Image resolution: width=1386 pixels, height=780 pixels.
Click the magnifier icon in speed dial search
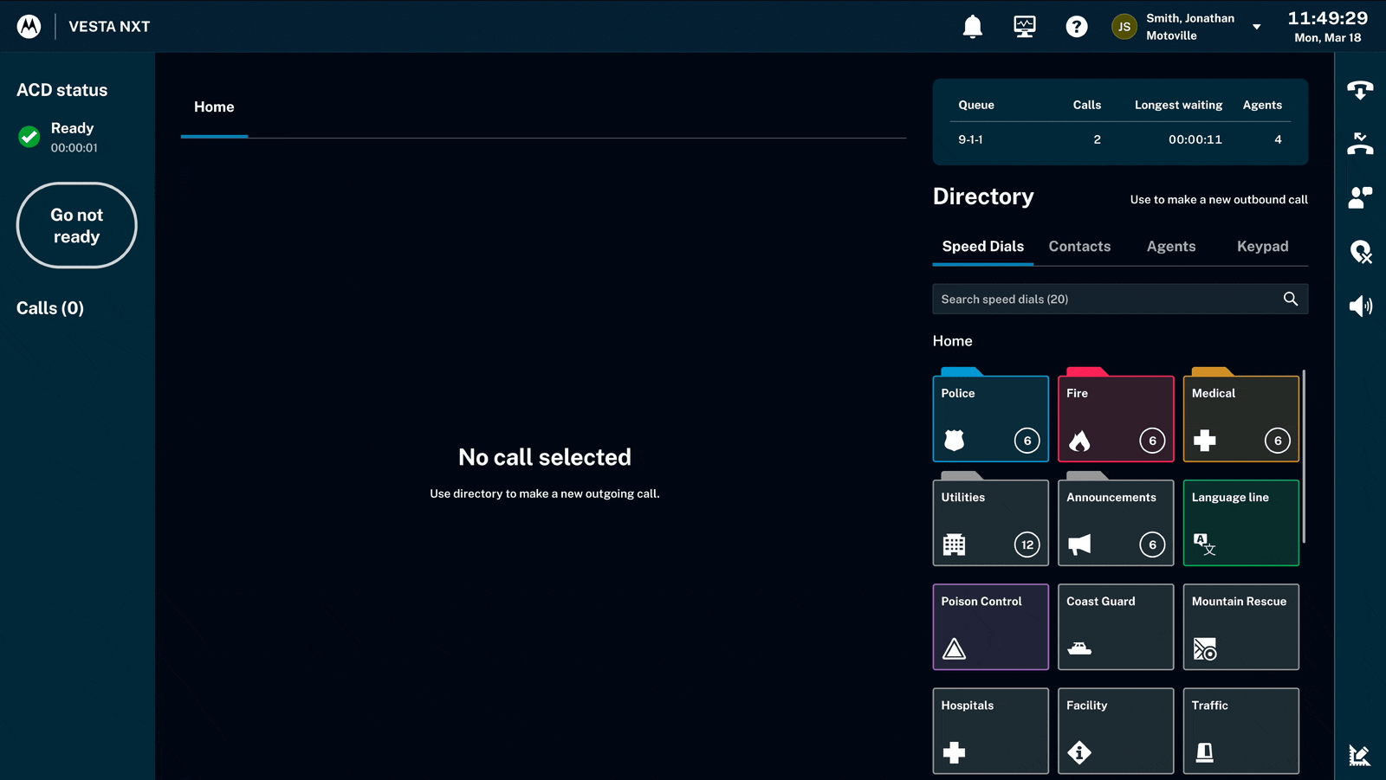click(x=1290, y=299)
